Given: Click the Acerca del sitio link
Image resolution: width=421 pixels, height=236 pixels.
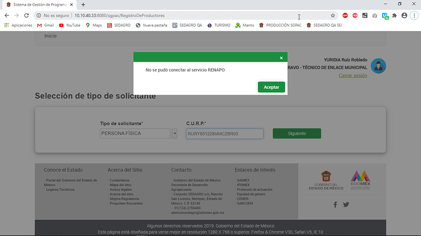Looking at the screenshot, I should coord(121,194).
